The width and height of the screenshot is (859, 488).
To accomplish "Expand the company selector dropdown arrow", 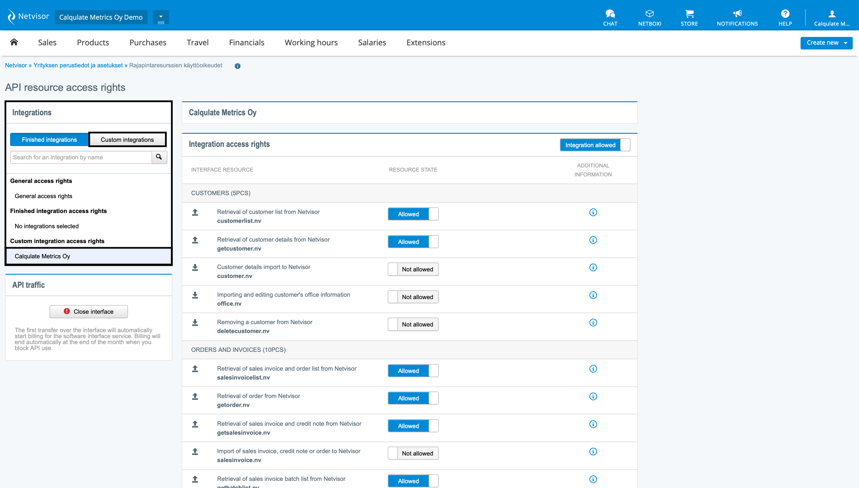I will click(161, 17).
